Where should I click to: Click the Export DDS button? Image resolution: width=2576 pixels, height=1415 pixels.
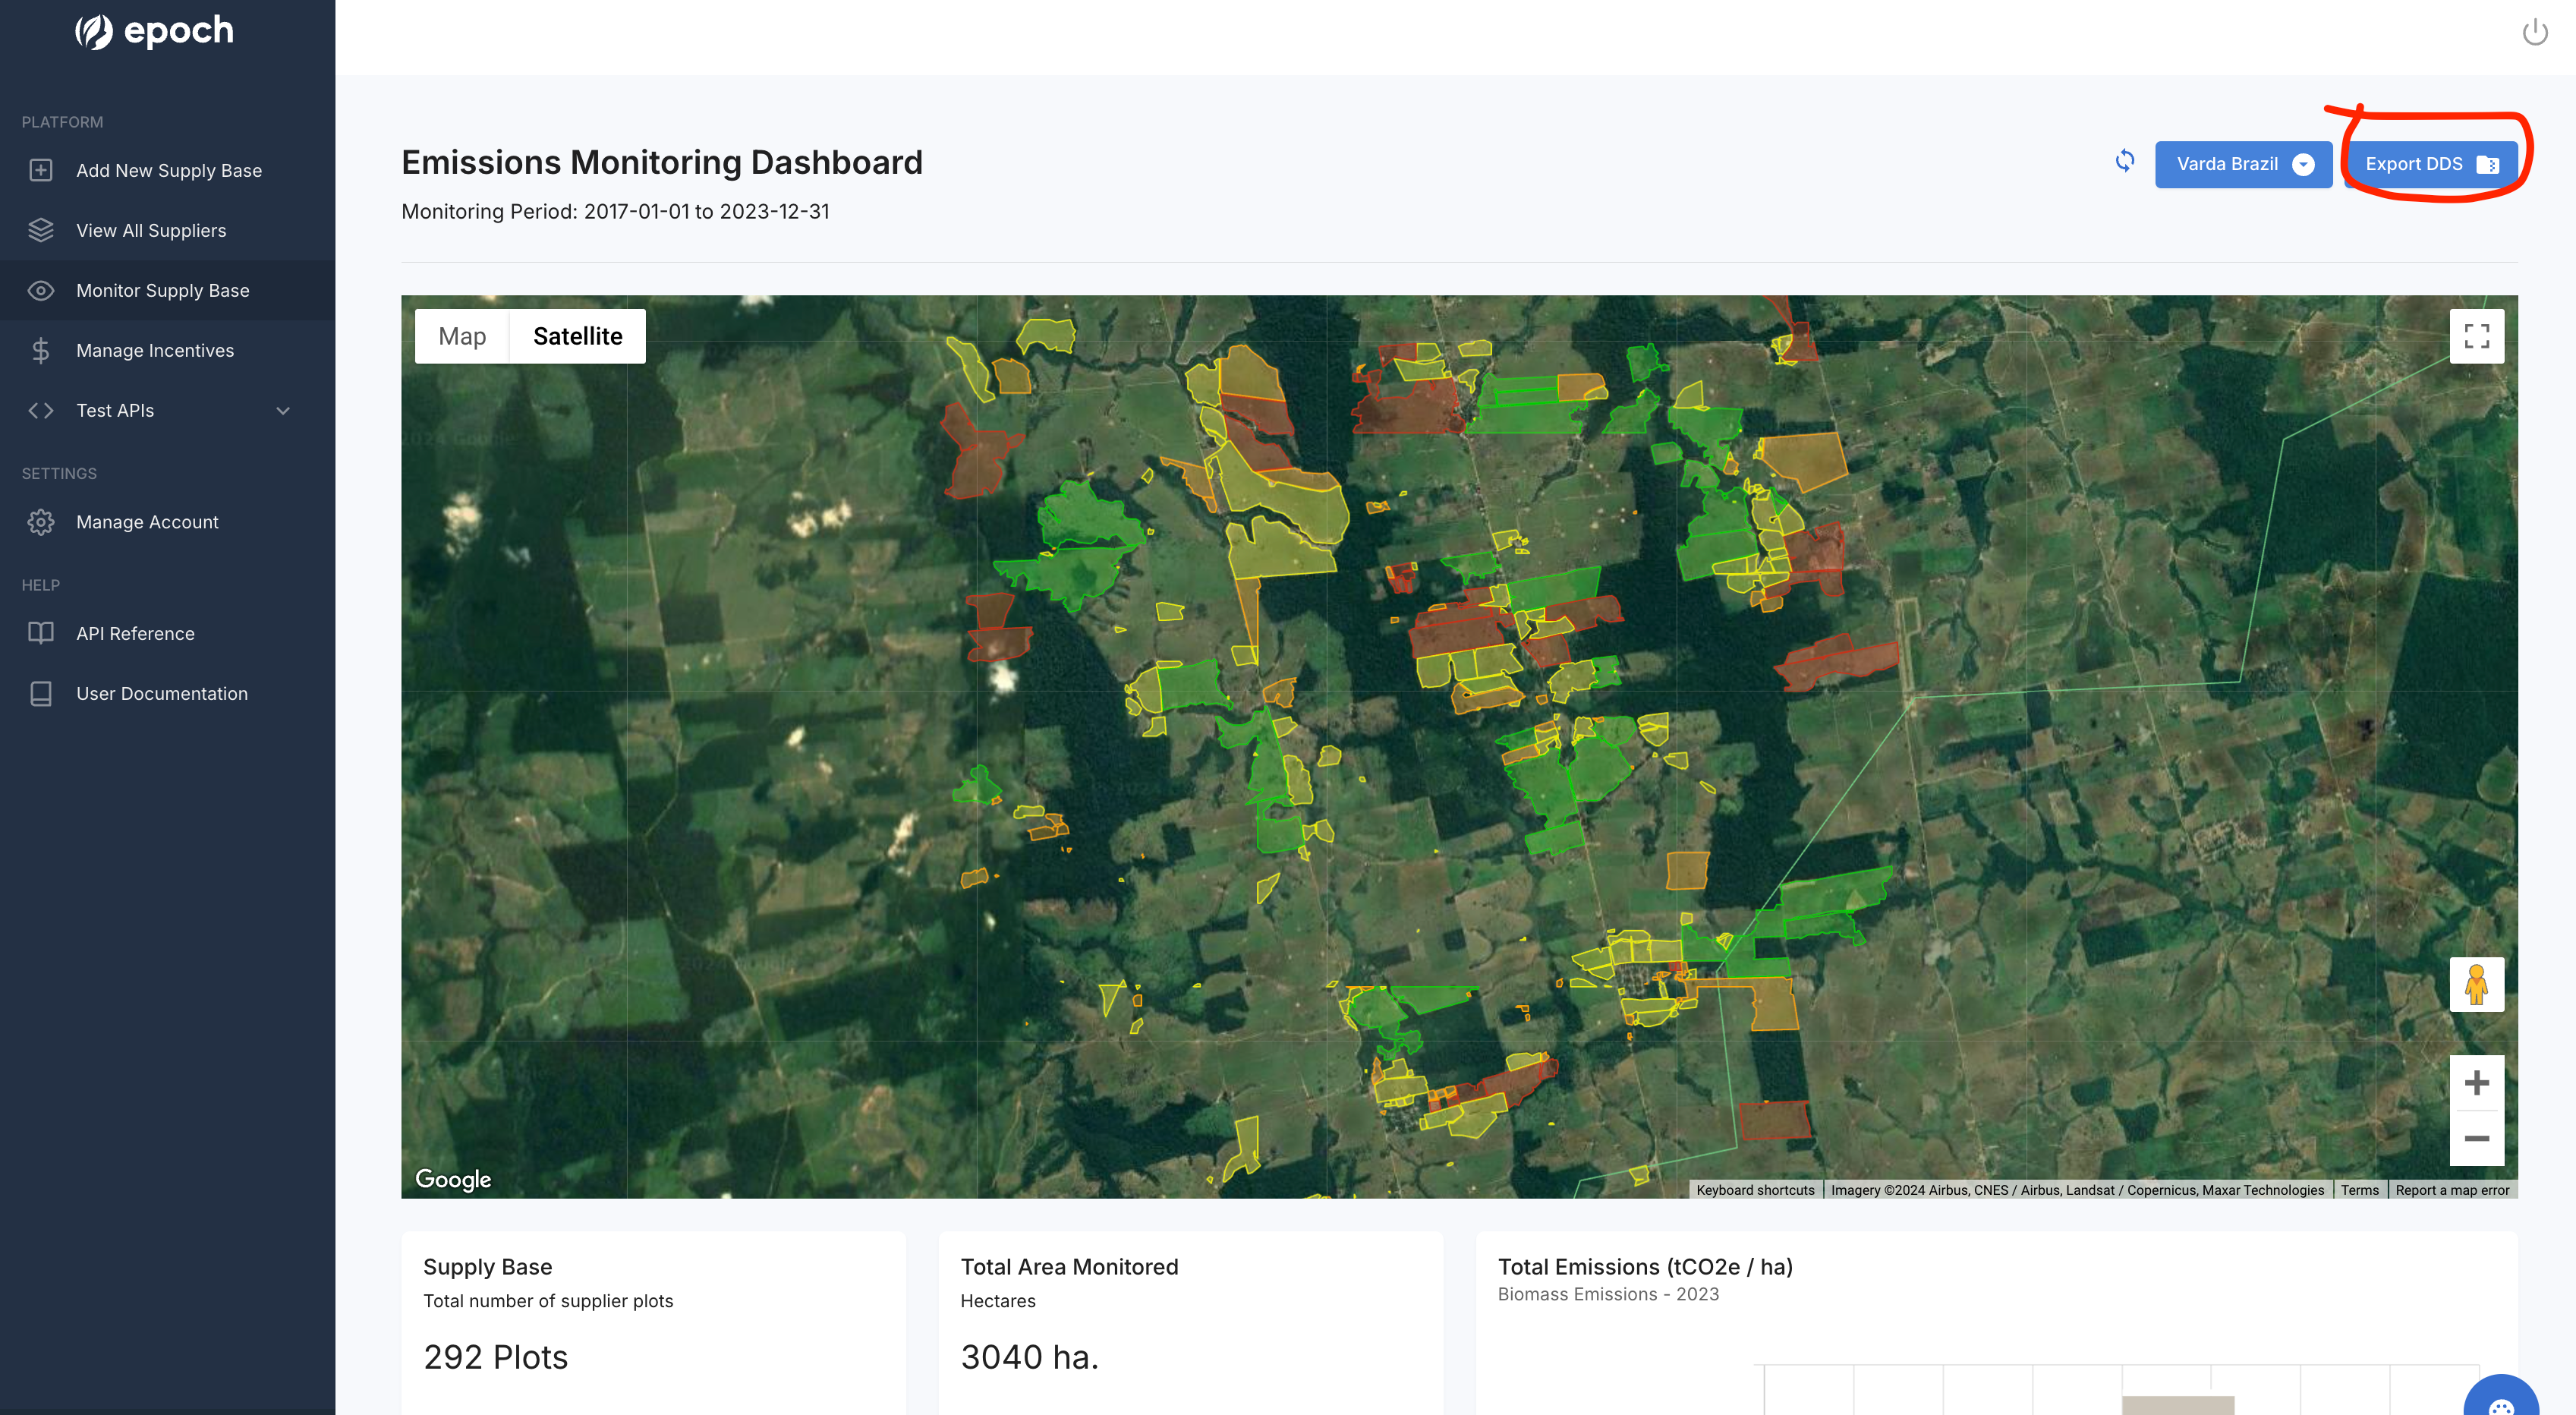(2430, 164)
